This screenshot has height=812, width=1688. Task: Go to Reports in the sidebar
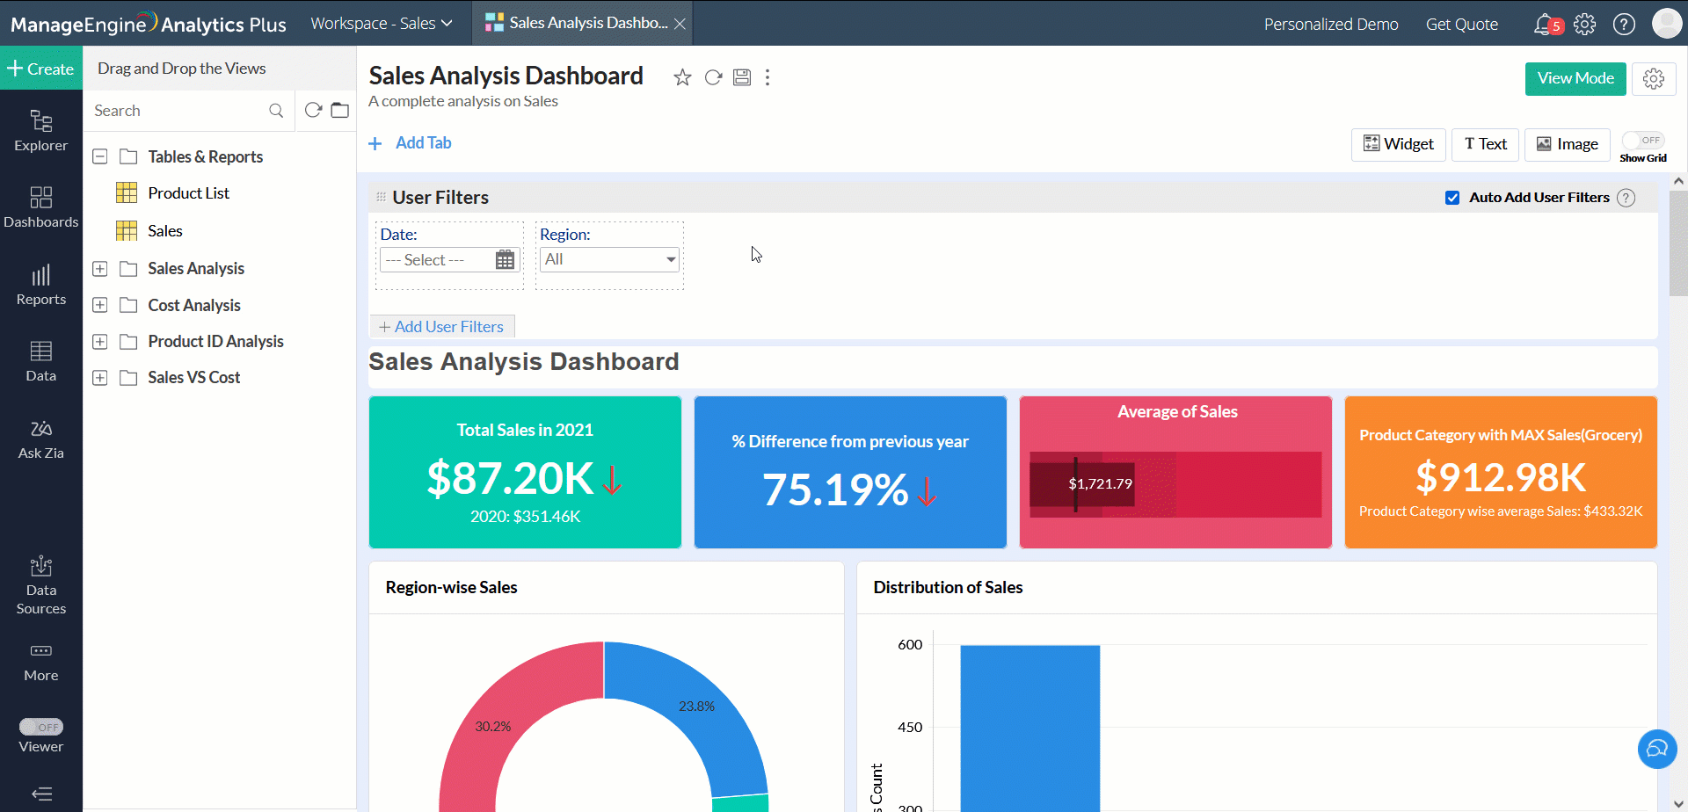(x=41, y=285)
